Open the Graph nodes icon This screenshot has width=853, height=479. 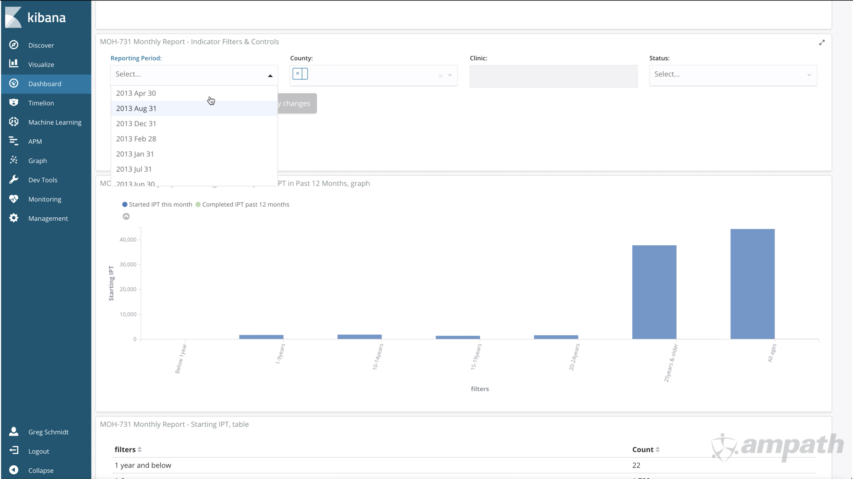[14, 160]
